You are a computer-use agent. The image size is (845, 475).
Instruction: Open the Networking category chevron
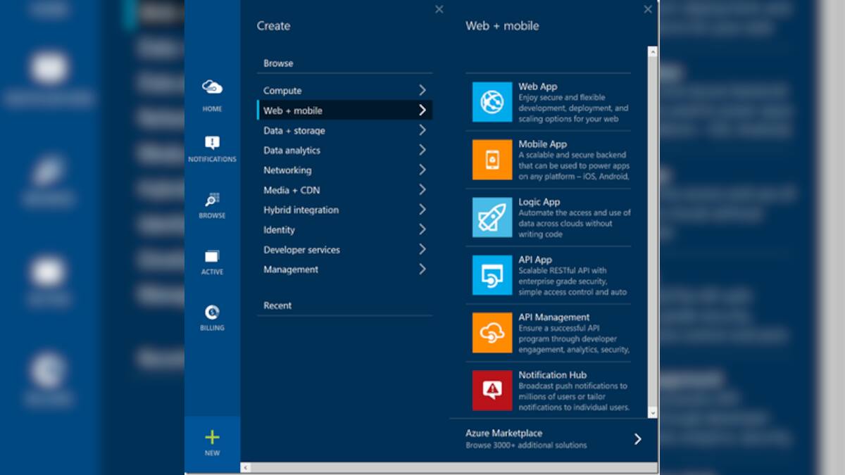click(423, 170)
